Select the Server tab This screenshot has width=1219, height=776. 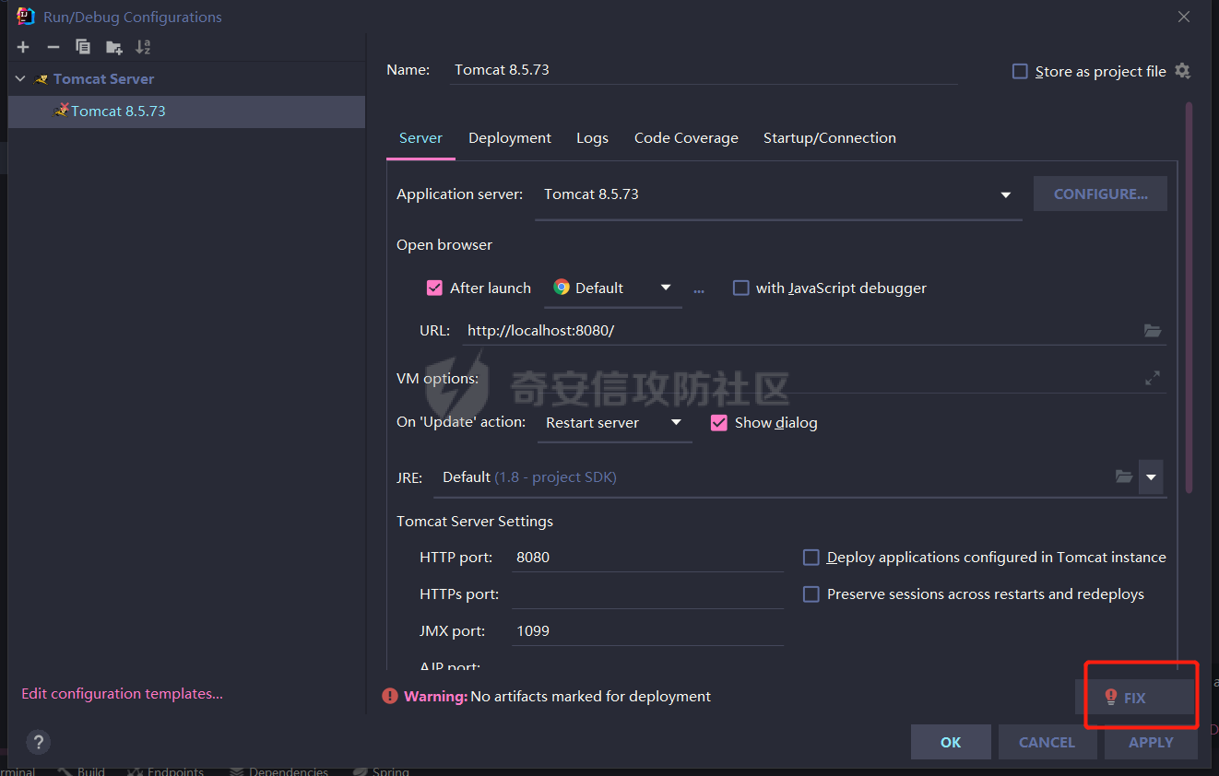click(x=420, y=137)
